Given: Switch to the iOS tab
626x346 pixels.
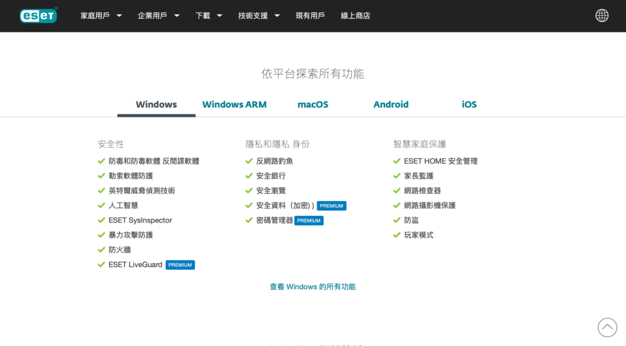Looking at the screenshot, I should coord(469,105).
